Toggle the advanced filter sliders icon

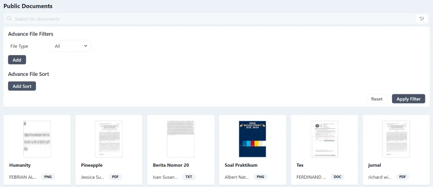421,19
